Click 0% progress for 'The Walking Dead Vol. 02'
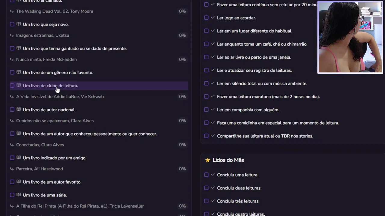Image resolution: width=385 pixels, height=216 pixels. [182, 11]
